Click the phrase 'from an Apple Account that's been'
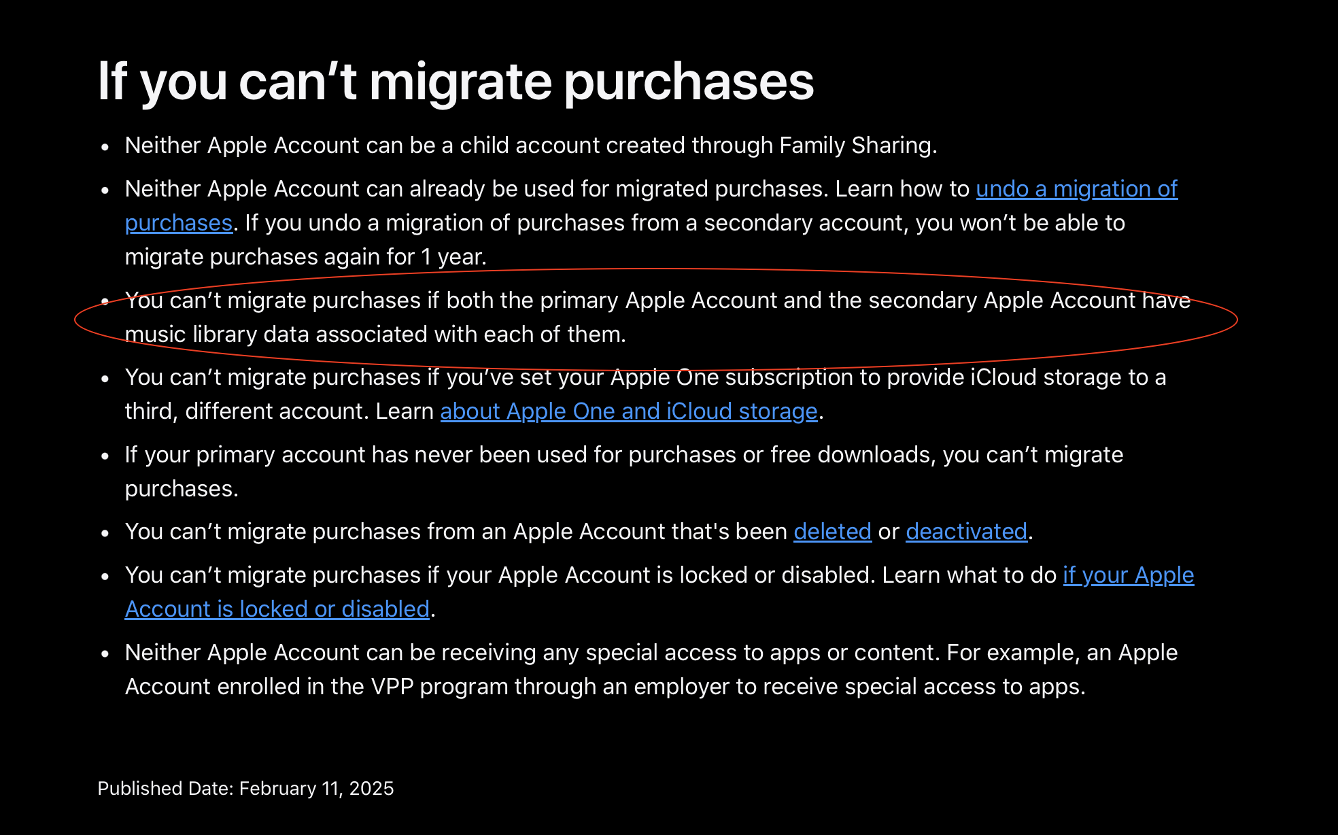The height and width of the screenshot is (835, 1338). [606, 532]
